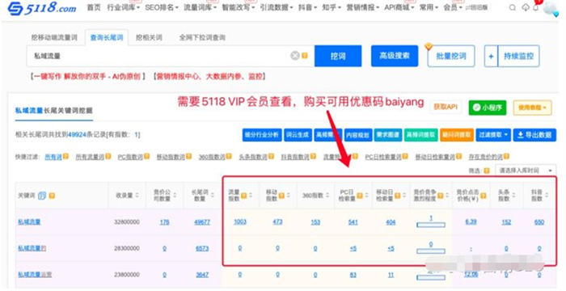This screenshot has width=566, height=291.
Task: Open the user avatar at top right
Action: click(551, 9)
